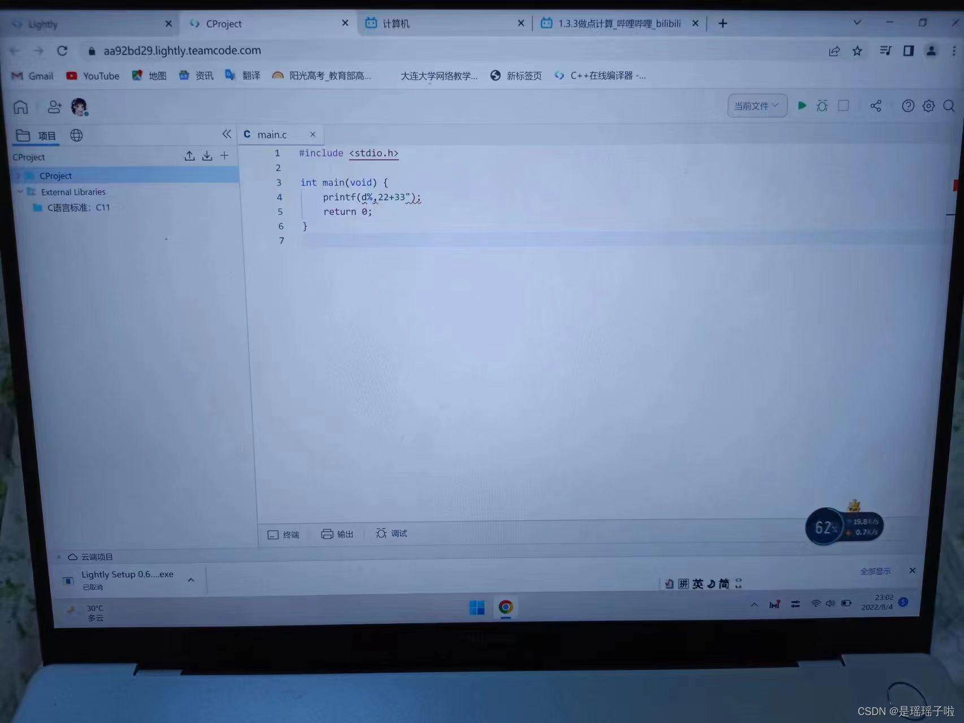Add a new file with the plus icon
This screenshot has width=964, height=723.
pyautogui.click(x=224, y=156)
